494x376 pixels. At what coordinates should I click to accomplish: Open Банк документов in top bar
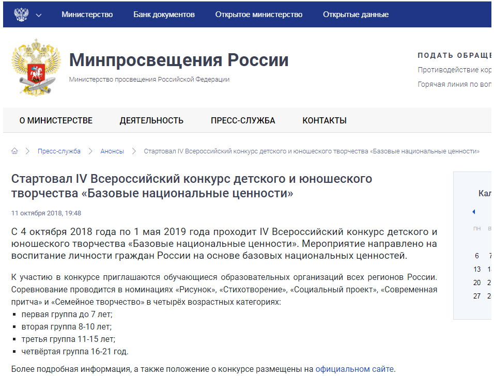click(164, 14)
